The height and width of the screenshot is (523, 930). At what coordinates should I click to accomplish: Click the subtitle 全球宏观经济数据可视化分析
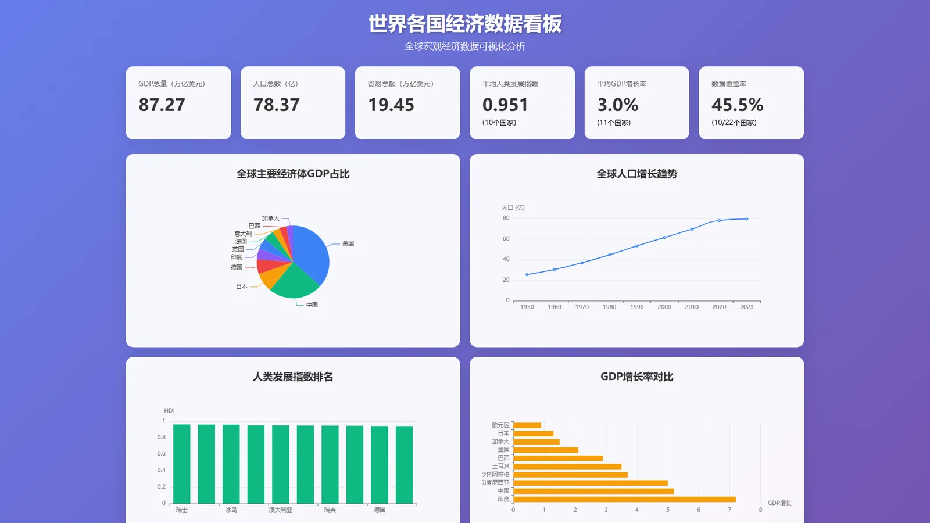tap(464, 46)
